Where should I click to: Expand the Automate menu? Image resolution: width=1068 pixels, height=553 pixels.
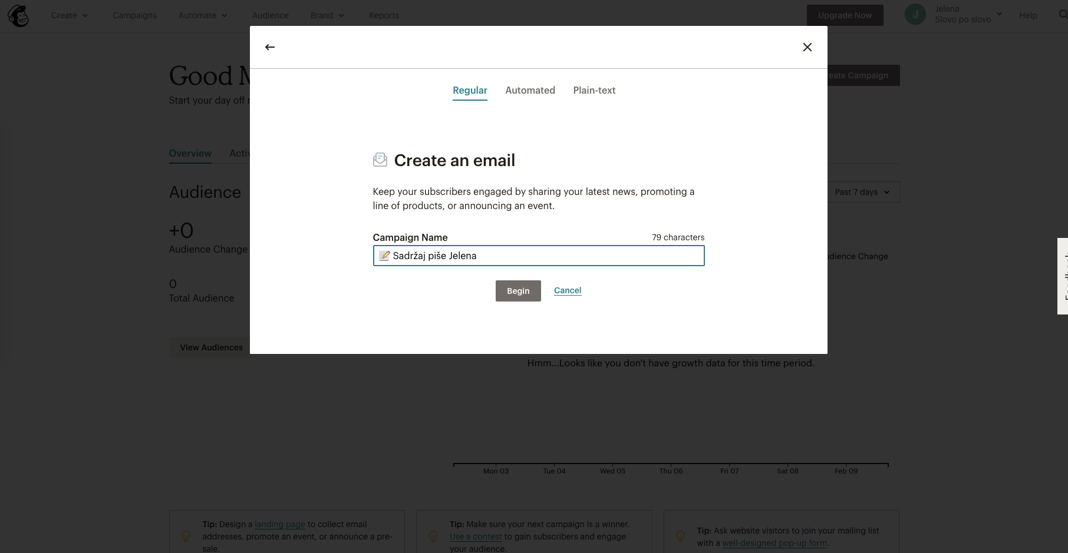tap(203, 15)
